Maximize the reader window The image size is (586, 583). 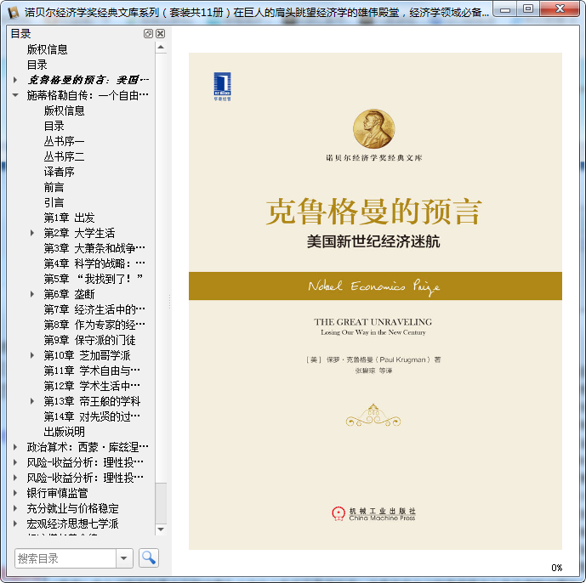[528, 9]
